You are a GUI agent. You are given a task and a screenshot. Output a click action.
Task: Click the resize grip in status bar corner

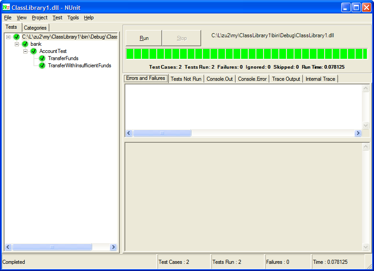pos(369,266)
